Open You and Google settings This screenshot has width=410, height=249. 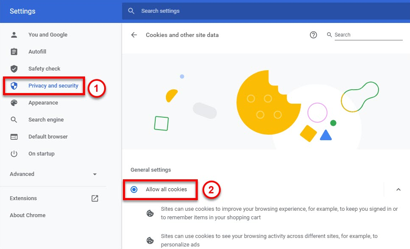[48, 35]
